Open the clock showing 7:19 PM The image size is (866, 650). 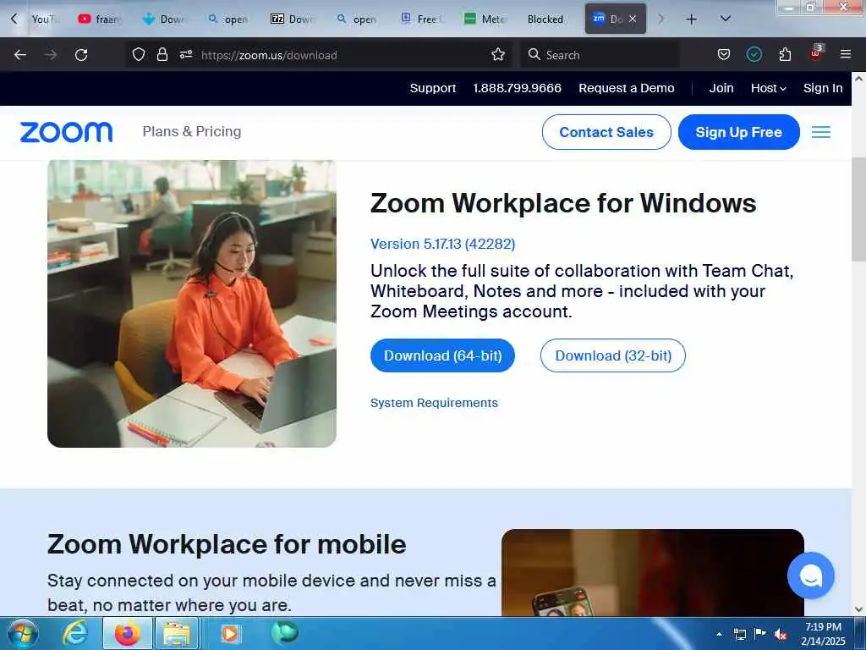pos(824,633)
